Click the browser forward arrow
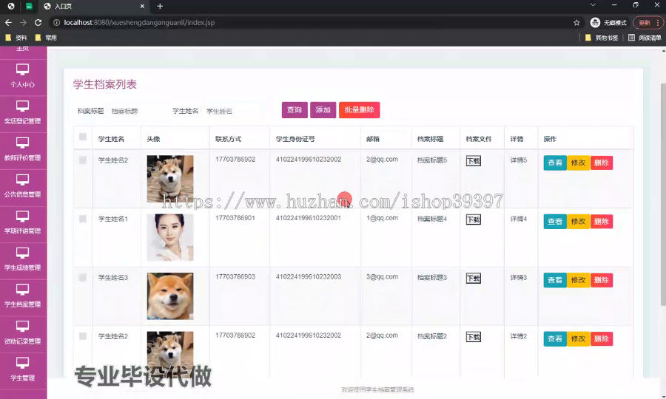The height and width of the screenshot is (399, 666). (23, 22)
